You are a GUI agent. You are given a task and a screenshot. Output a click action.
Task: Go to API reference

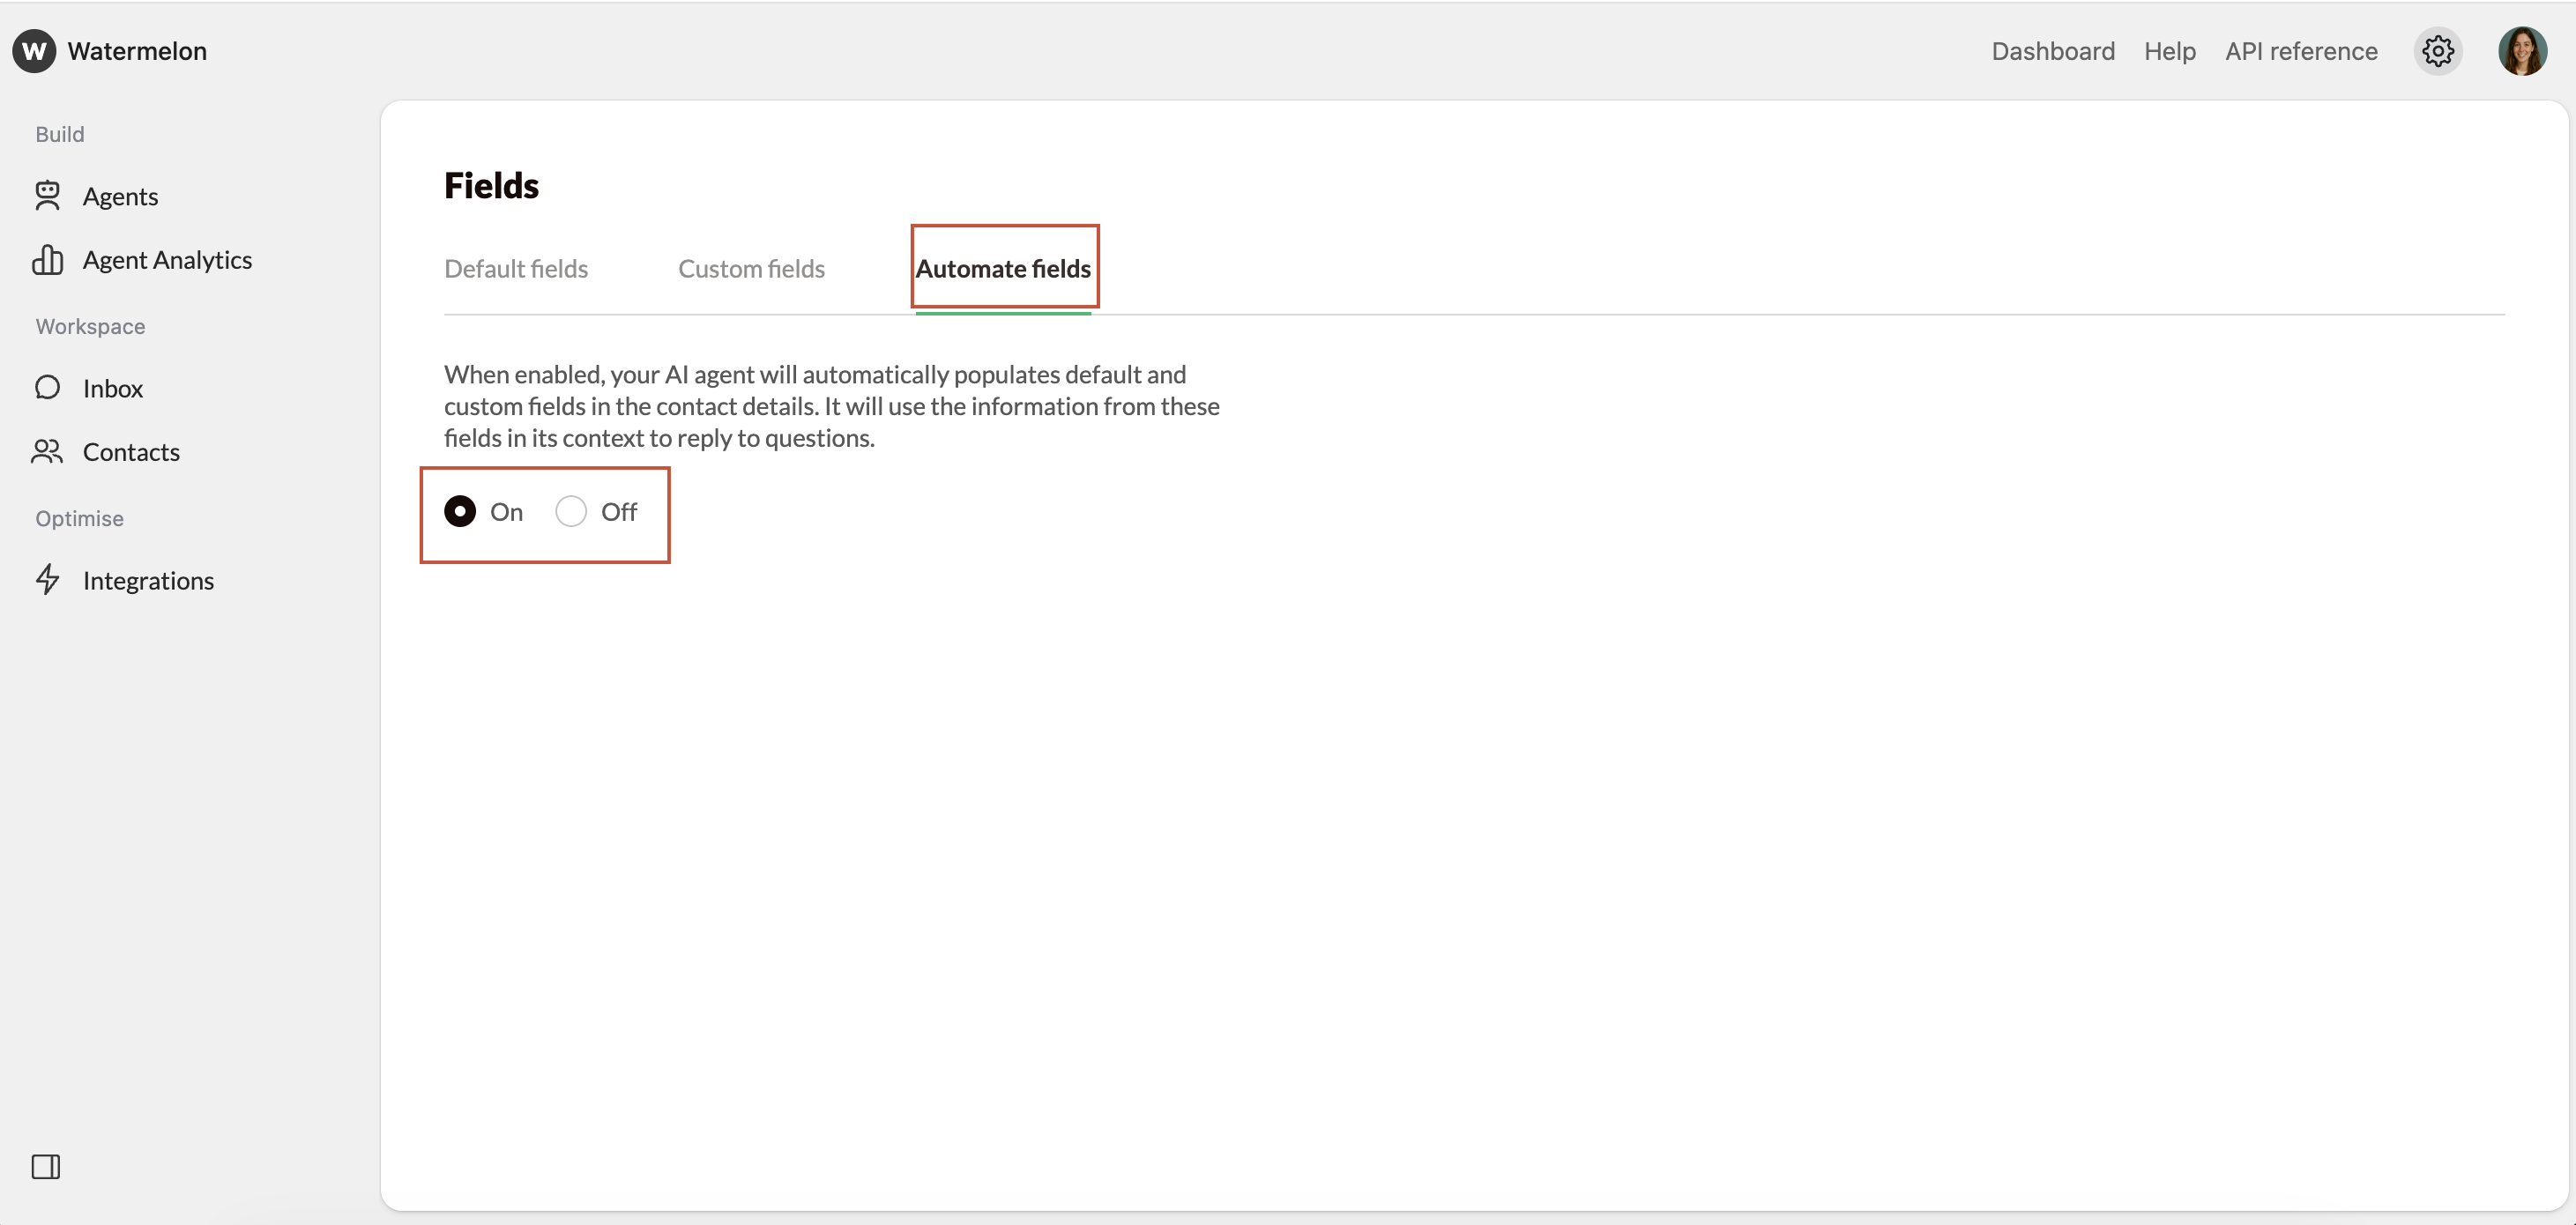[2301, 51]
